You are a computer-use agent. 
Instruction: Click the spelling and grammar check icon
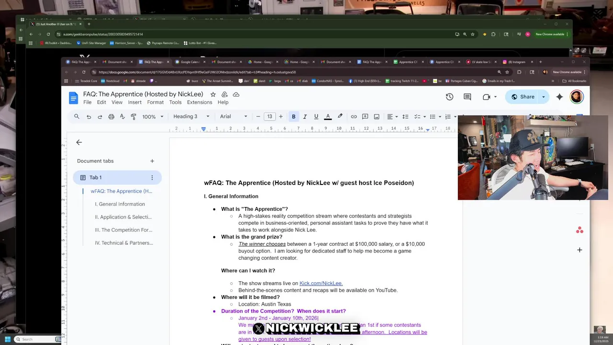[x=122, y=116]
